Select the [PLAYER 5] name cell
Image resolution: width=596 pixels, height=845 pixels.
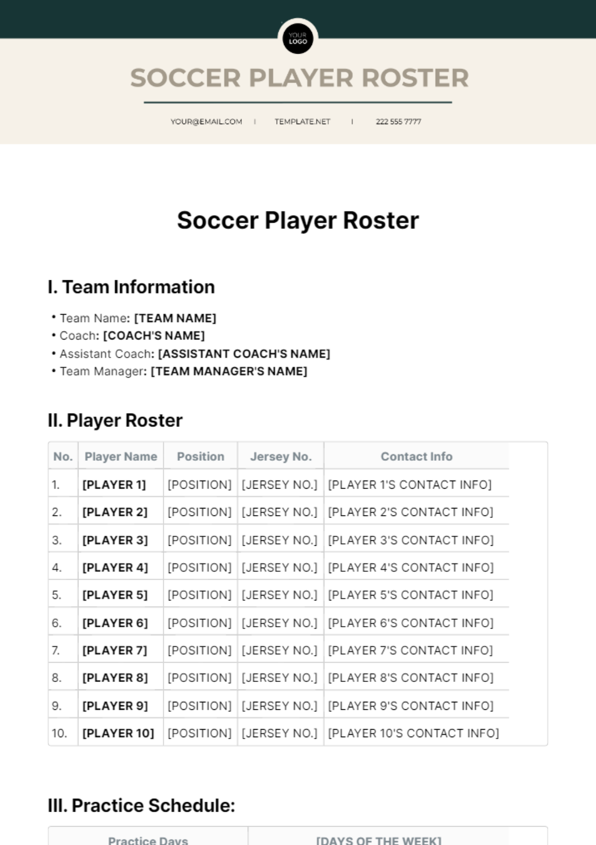pyautogui.click(x=115, y=595)
